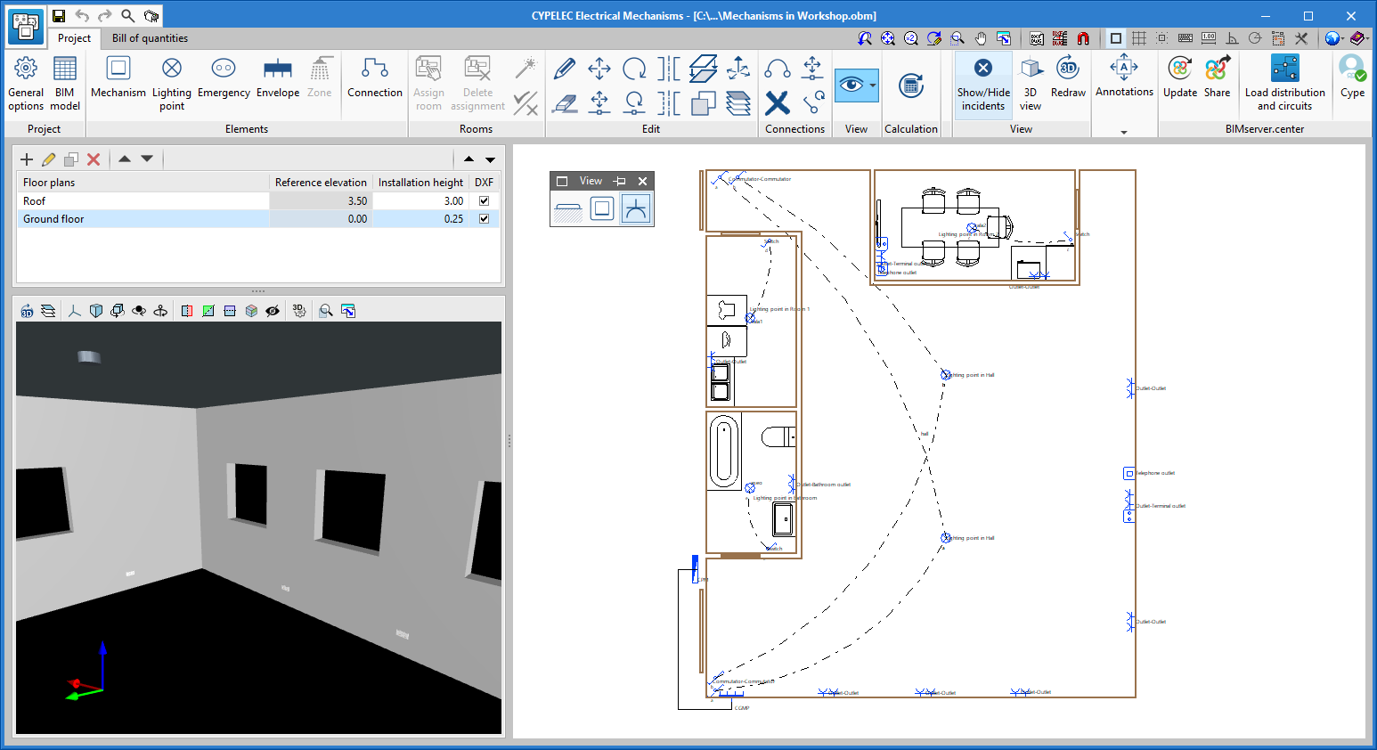1377x750 pixels.
Task: Toggle the third icon in the floating View panel
Action: [636, 209]
